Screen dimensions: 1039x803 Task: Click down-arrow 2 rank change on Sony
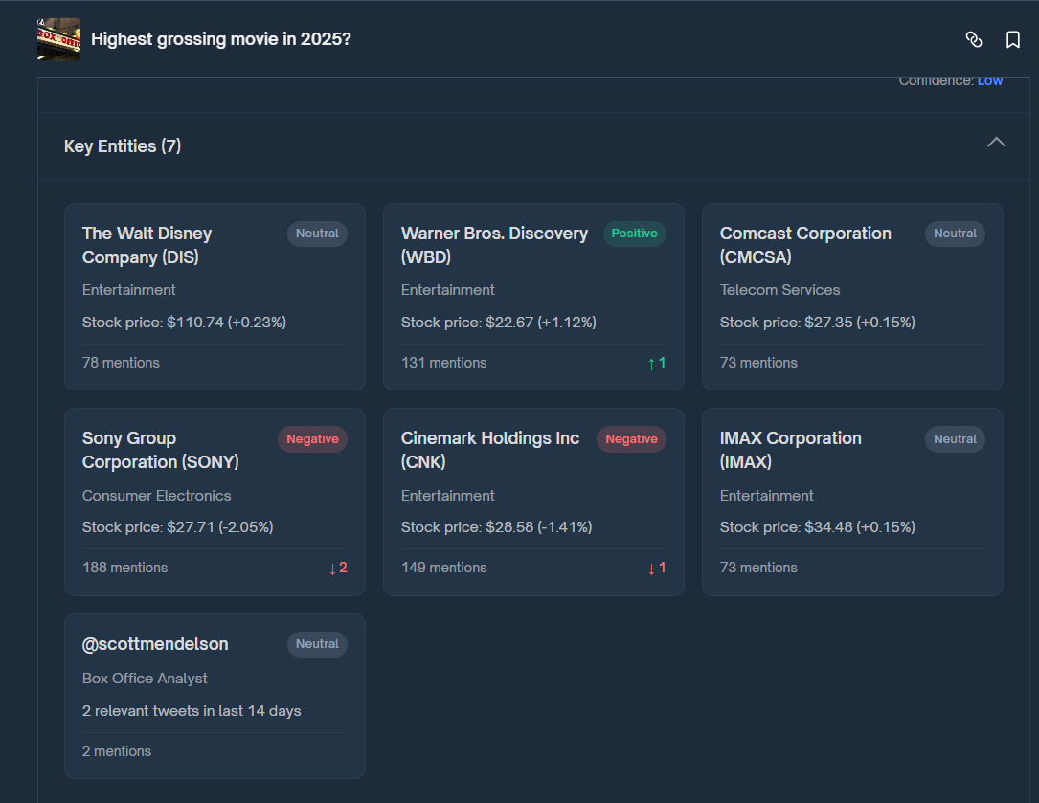(x=338, y=568)
